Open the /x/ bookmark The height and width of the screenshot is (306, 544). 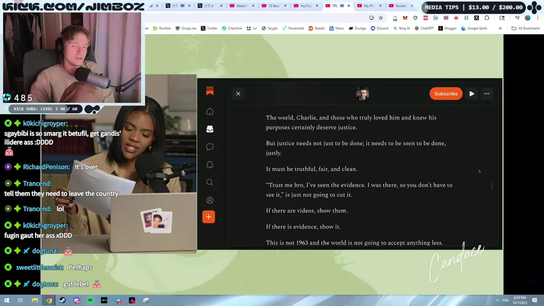coord(252,28)
